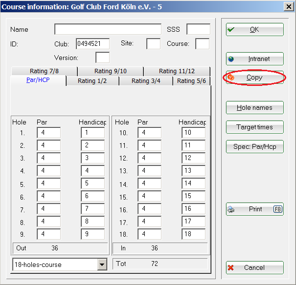
Task: Select the Handicap field for hole 9
Action: click(93, 234)
